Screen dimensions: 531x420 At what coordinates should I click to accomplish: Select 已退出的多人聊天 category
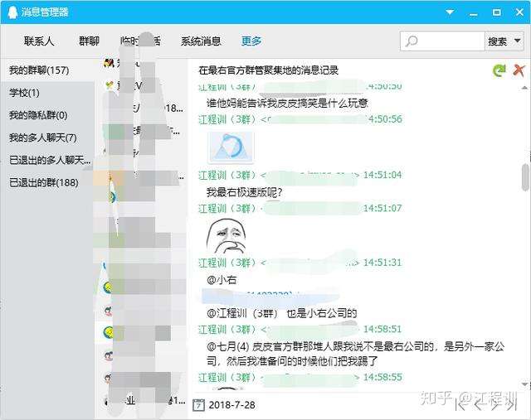[x=47, y=160]
